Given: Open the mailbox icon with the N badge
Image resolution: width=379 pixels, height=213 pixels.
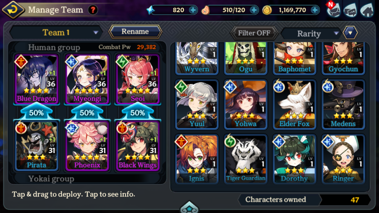Looking at the screenshot, I should point(334,9).
